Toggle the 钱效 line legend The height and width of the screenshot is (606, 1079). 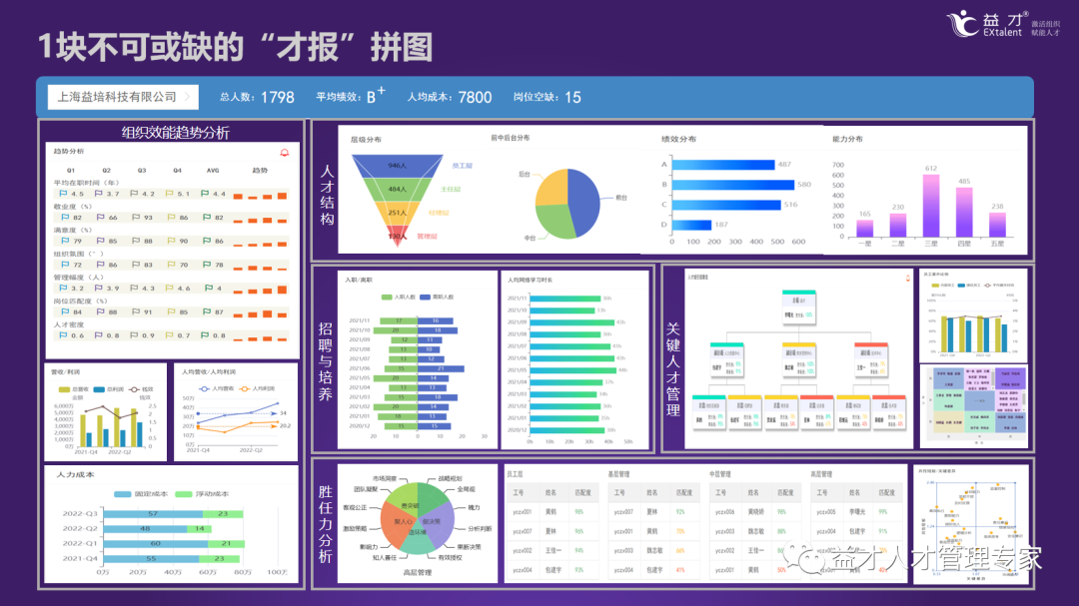click(x=141, y=389)
